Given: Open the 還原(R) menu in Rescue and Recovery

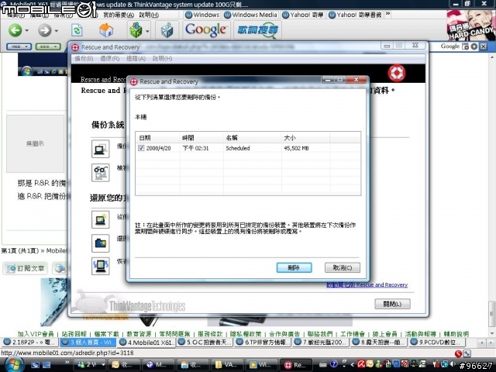Looking at the screenshot, I should pos(110,59).
